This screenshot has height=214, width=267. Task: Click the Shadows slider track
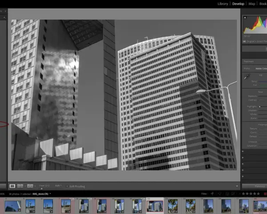pos(263,111)
